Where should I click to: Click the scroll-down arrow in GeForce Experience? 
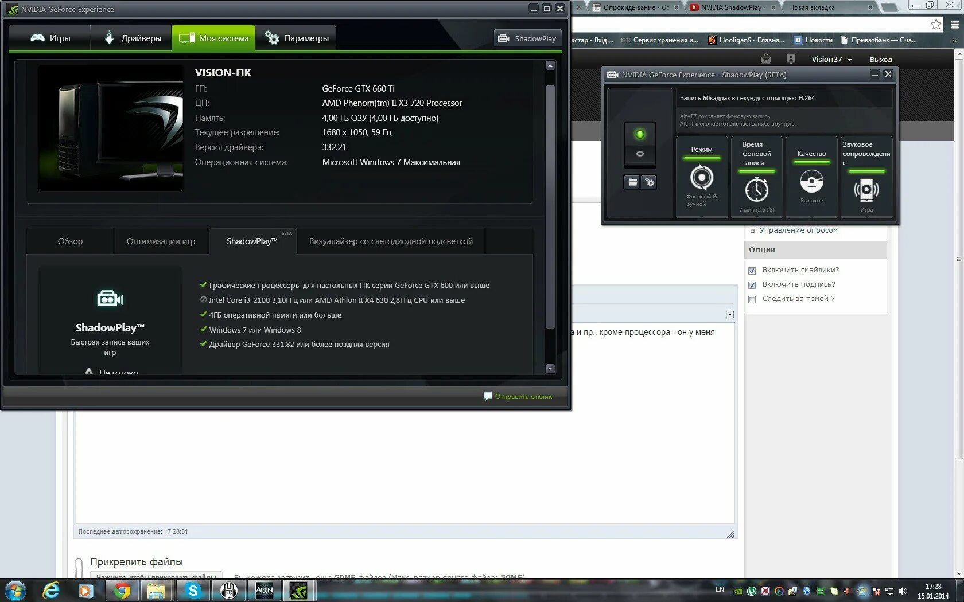click(550, 369)
